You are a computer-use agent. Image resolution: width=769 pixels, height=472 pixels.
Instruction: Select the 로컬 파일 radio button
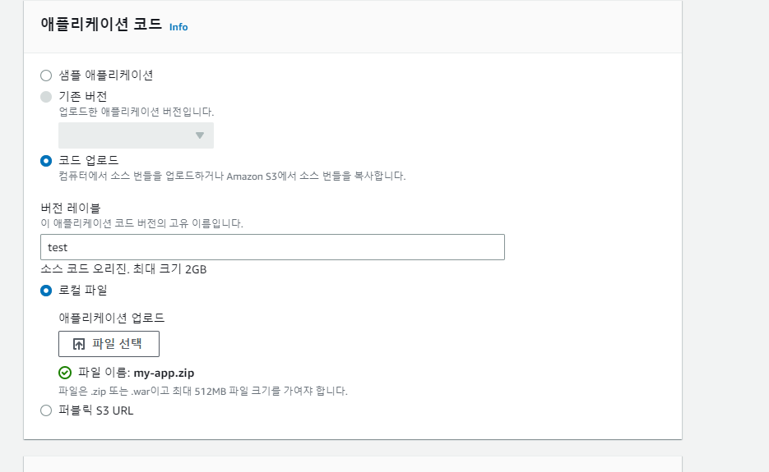click(46, 291)
